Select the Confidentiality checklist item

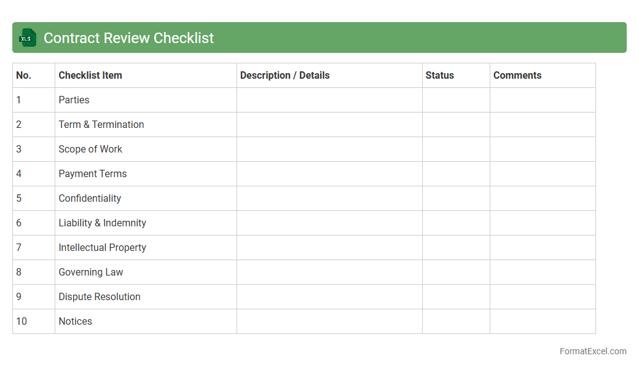point(90,199)
